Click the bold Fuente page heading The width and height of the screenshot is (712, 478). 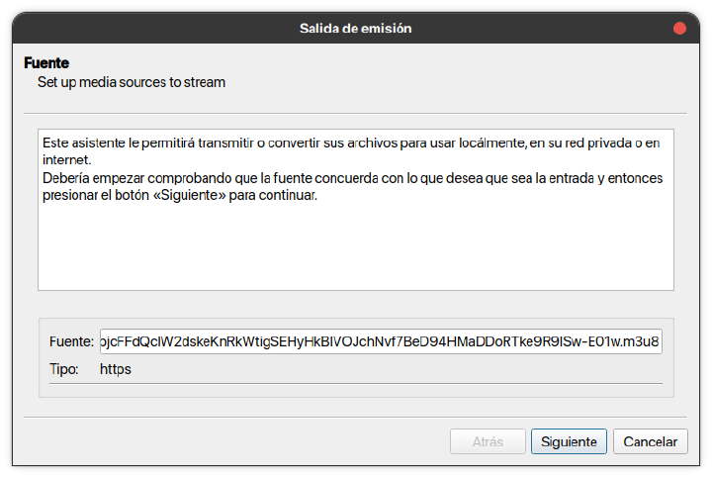46,62
